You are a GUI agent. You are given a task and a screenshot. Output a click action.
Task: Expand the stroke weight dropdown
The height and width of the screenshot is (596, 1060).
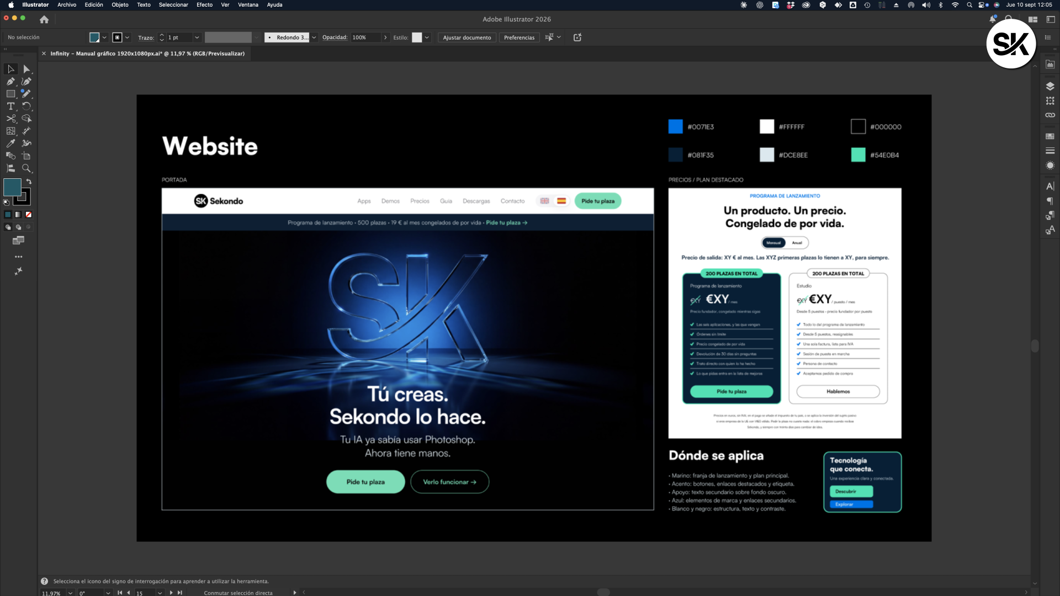pyautogui.click(x=197, y=38)
